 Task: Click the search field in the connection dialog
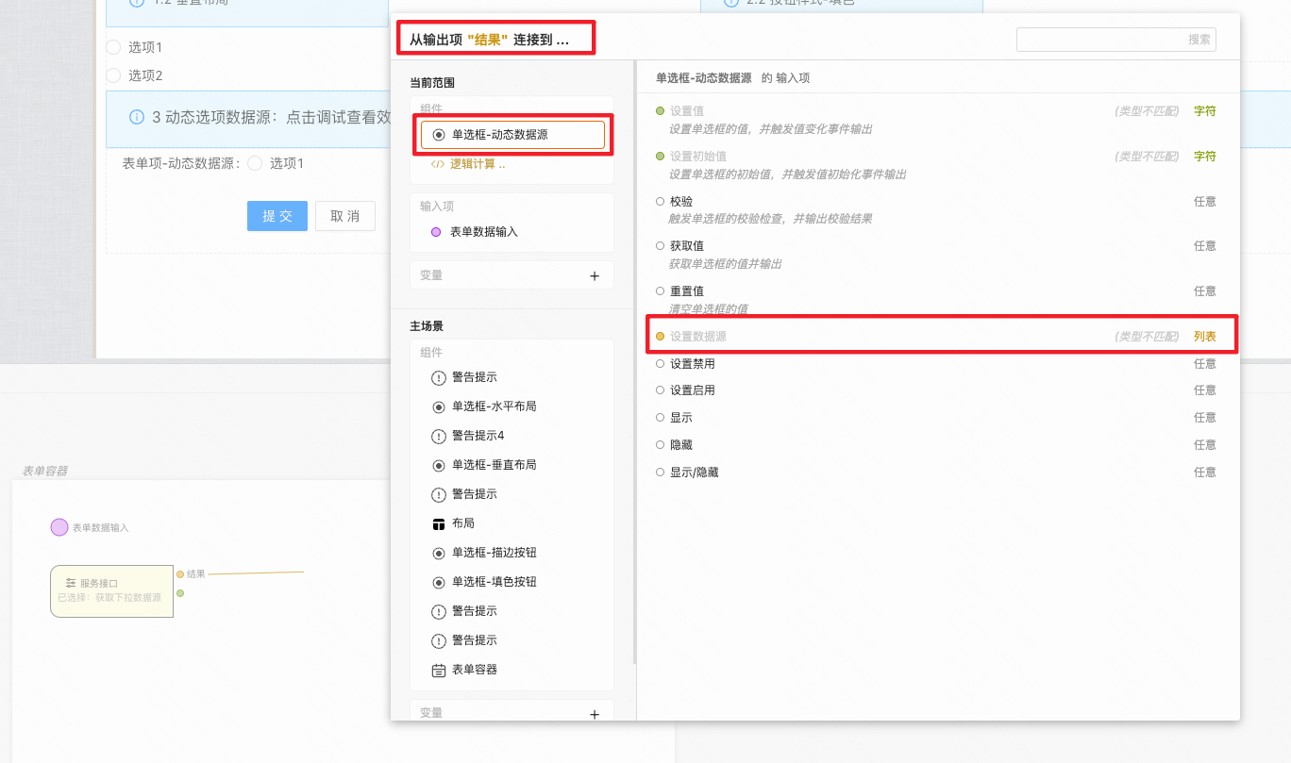[1115, 40]
